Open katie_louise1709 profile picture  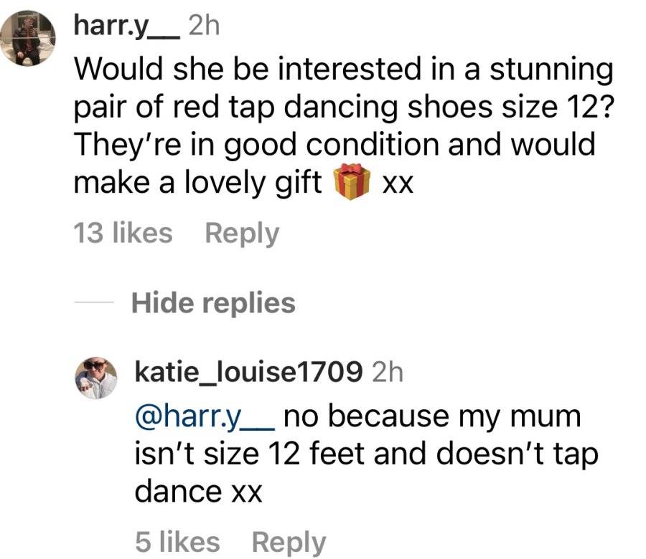(x=96, y=378)
